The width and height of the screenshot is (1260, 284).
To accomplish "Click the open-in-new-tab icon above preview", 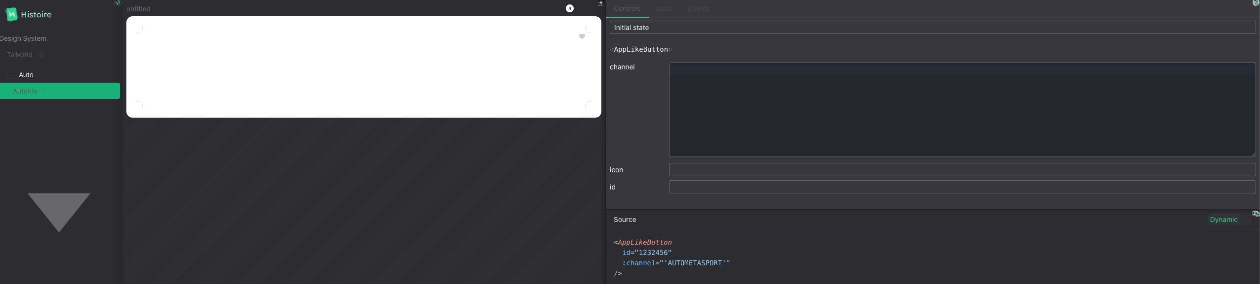I will click(600, 3).
